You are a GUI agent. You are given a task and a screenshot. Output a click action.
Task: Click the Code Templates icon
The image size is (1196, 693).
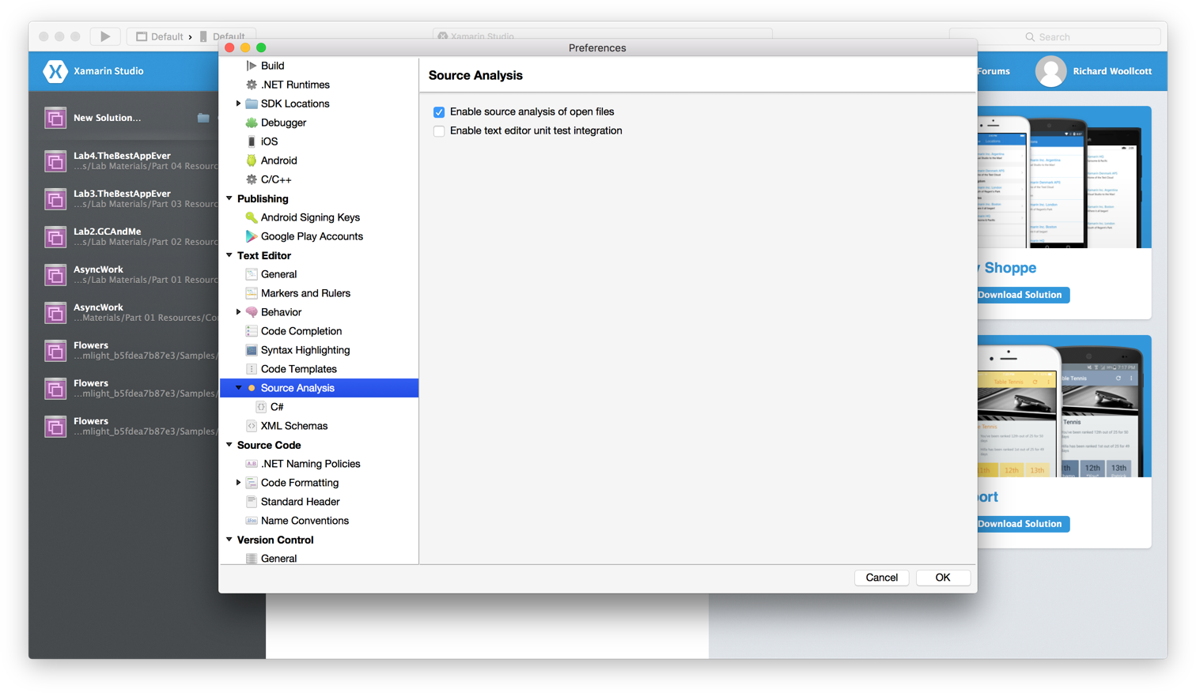(252, 369)
